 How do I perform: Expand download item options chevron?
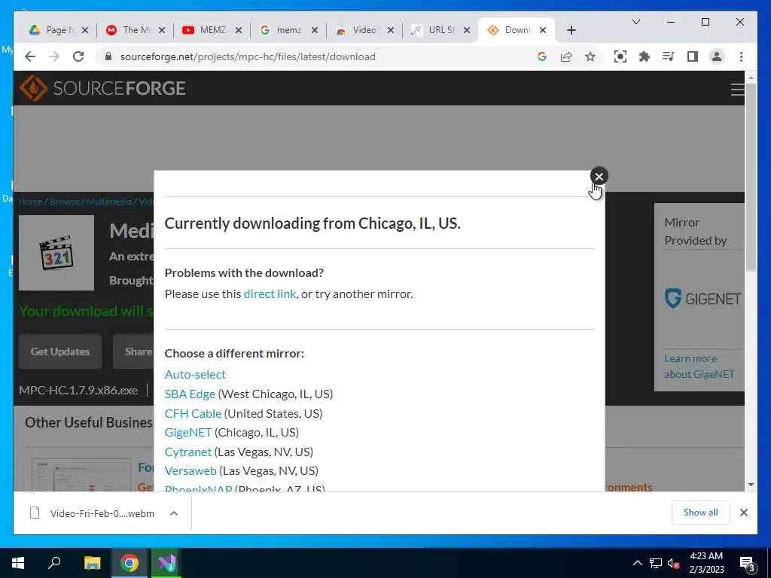[x=174, y=513]
